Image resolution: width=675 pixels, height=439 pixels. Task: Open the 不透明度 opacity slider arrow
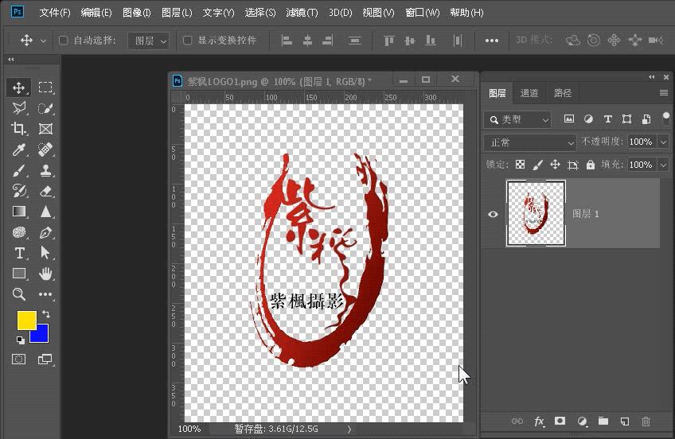point(663,142)
